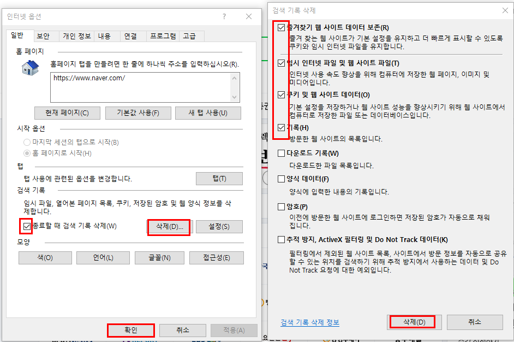This screenshot has width=514, height=342.
Task: Click the home page house icon
Action: [30, 68]
